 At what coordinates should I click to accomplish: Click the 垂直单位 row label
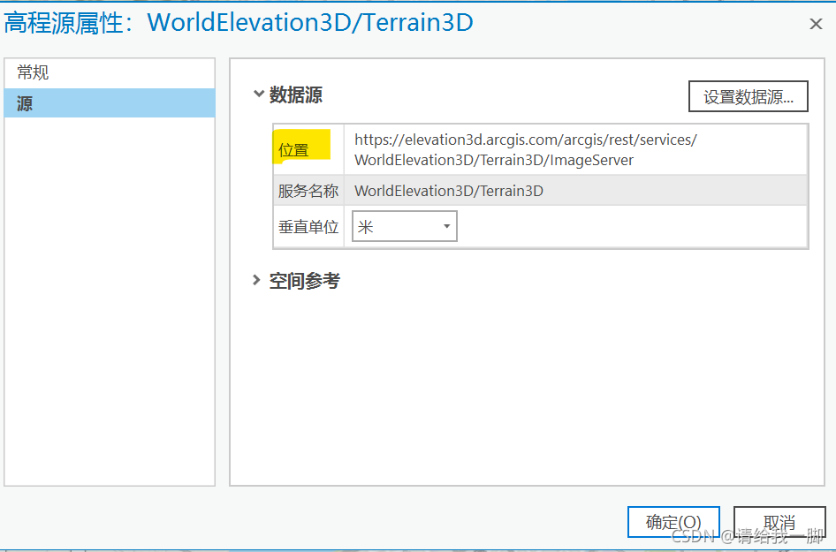coord(308,227)
